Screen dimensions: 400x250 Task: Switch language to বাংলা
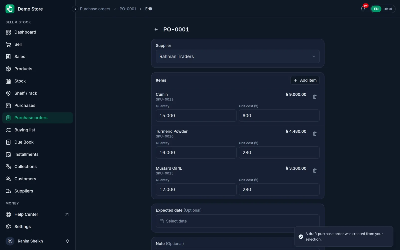388,9
